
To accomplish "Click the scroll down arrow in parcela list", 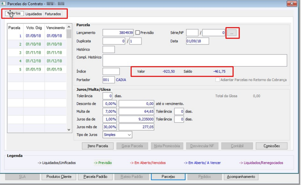I will pyautogui.click(x=69, y=130).
